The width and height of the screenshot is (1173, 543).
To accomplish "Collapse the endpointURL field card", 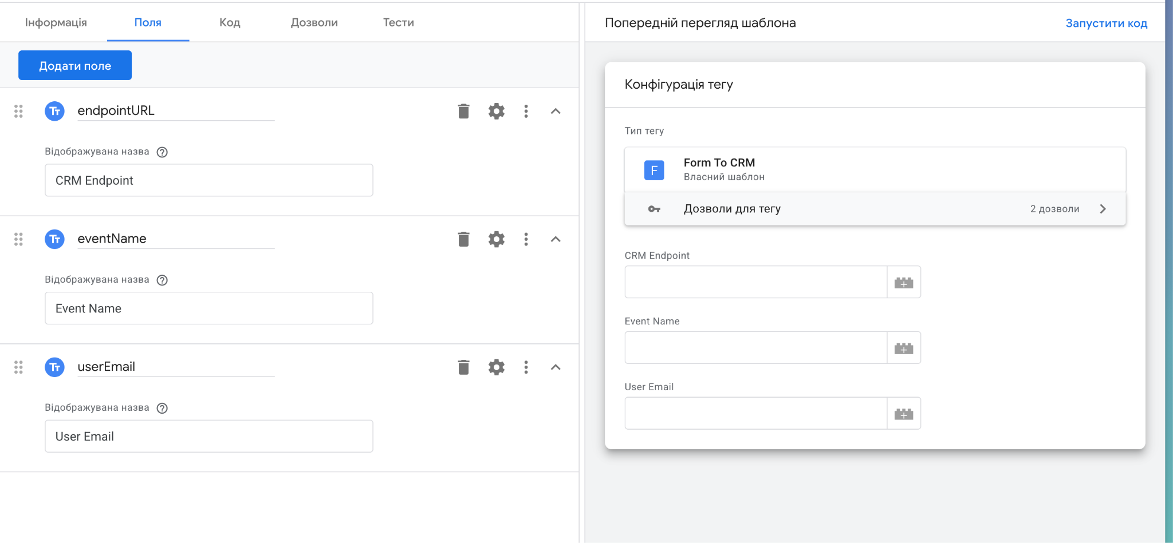I will [x=555, y=111].
